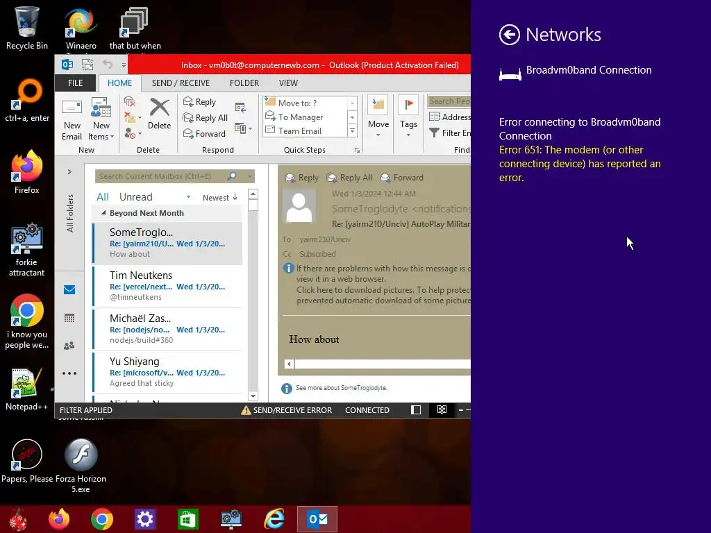This screenshot has width=711, height=533.
Task: Click Reply in the ribbon
Action: (x=199, y=102)
